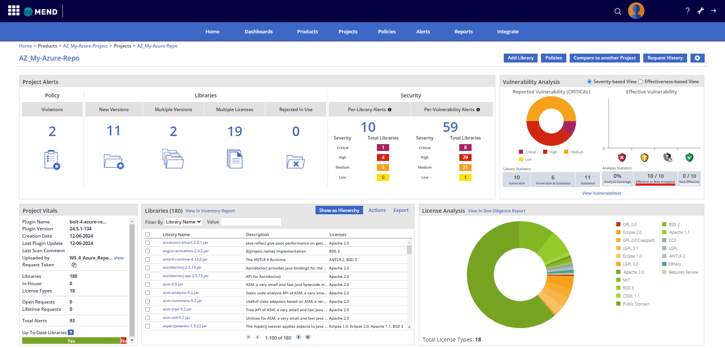The height and width of the screenshot is (348, 725).
Task: Click the project settings gear icon
Action: pyautogui.click(x=697, y=58)
